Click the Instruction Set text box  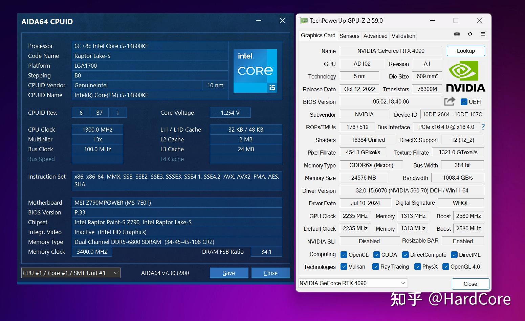pos(177,181)
